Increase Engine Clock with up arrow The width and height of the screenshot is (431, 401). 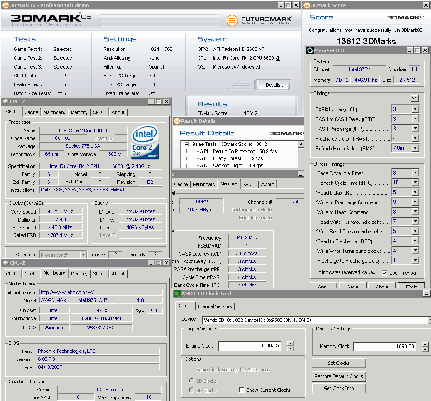click(291, 343)
